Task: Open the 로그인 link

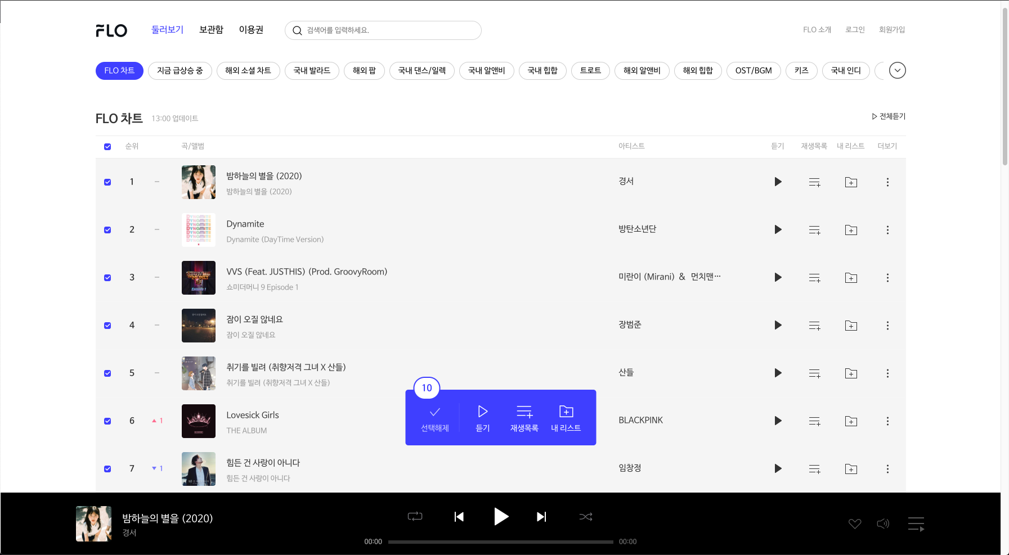Action: tap(855, 30)
